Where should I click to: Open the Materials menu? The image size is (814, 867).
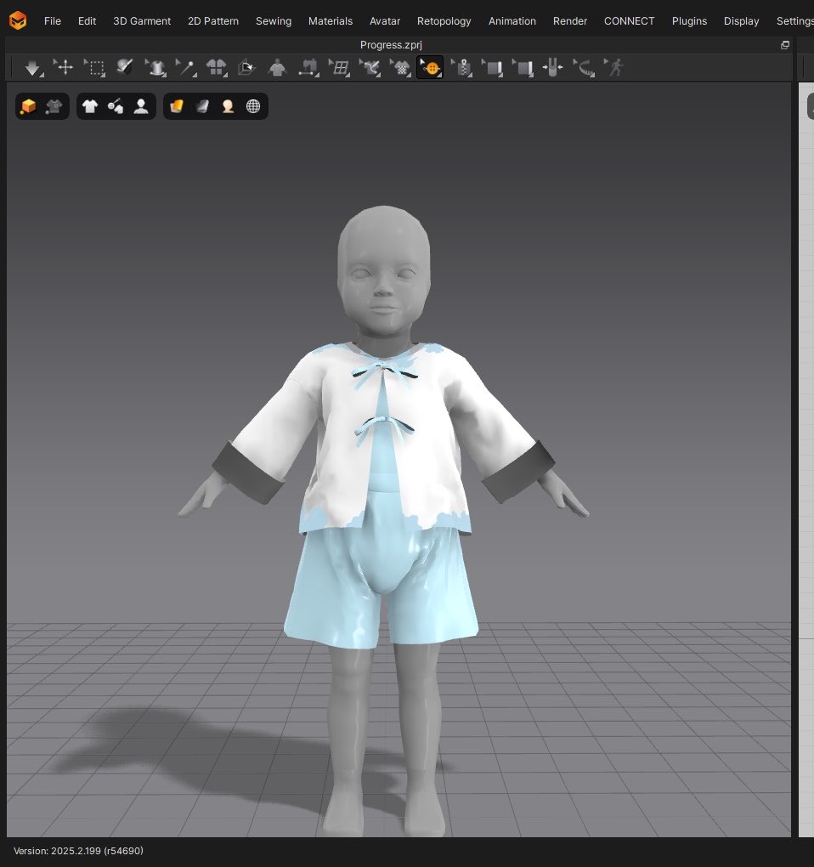331,21
